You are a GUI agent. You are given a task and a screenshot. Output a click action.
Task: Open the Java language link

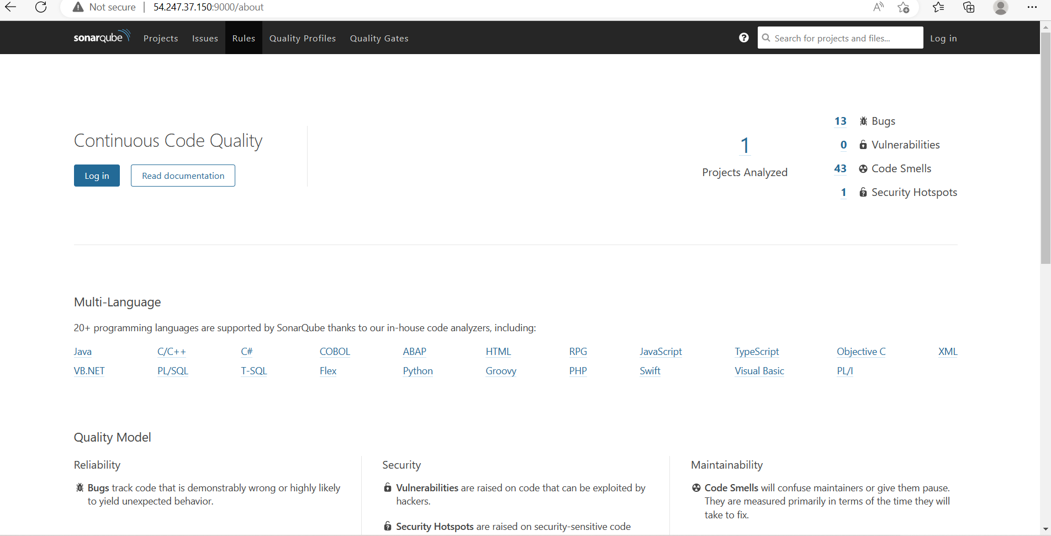(83, 352)
